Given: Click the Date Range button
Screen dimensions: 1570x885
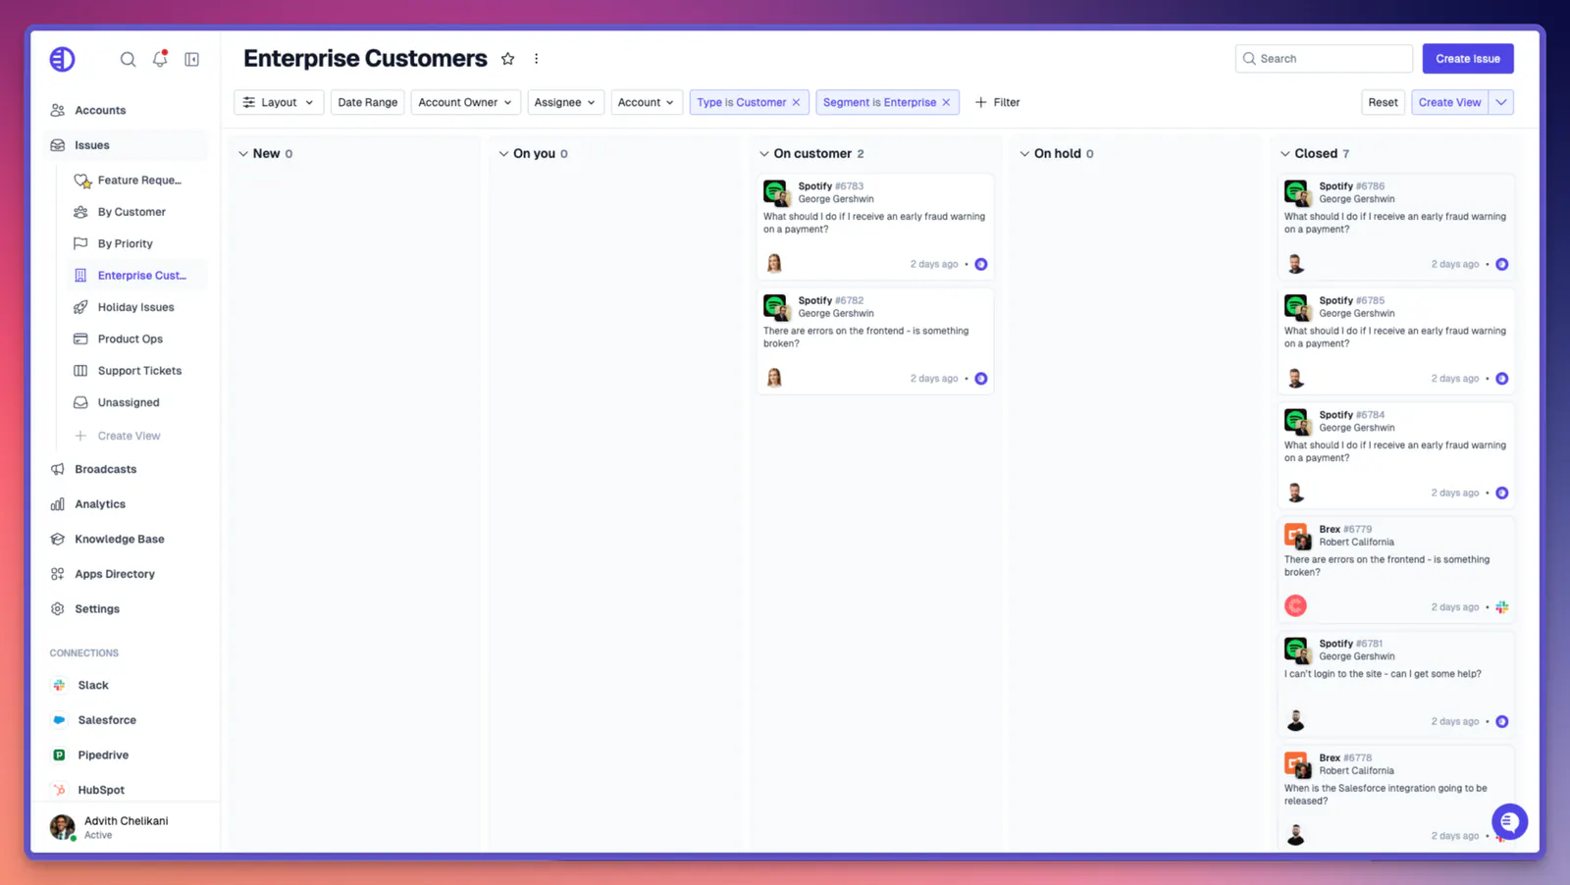Looking at the screenshot, I should 368,102.
